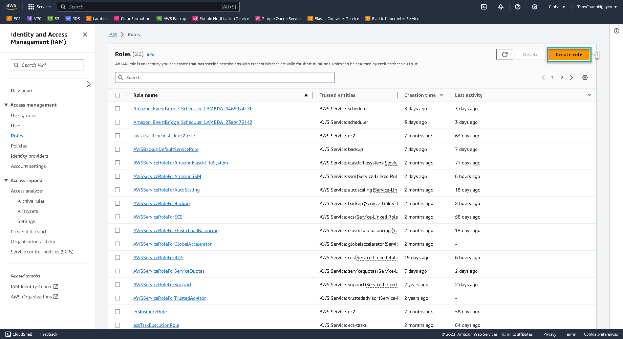Open the AWSServiceRoleForAutoScaling role
This screenshot has height=339, width=623.
(167, 190)
